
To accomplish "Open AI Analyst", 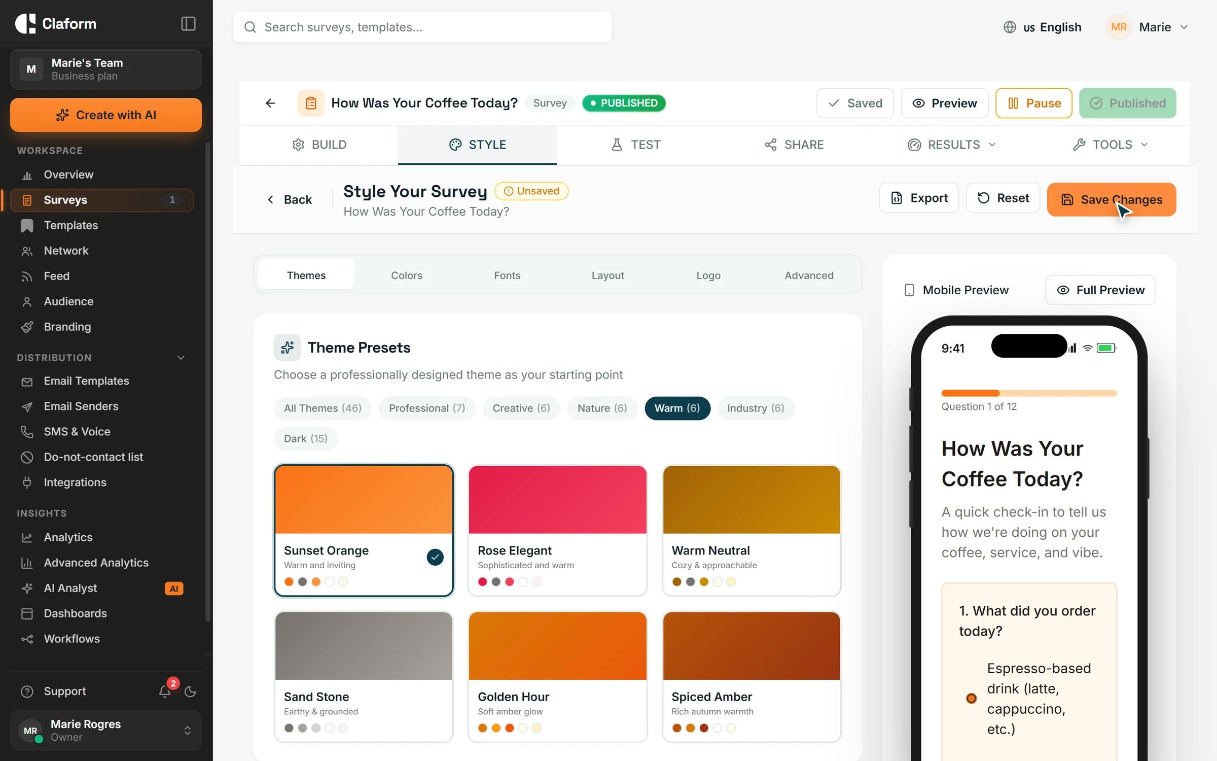I will 101,588.
